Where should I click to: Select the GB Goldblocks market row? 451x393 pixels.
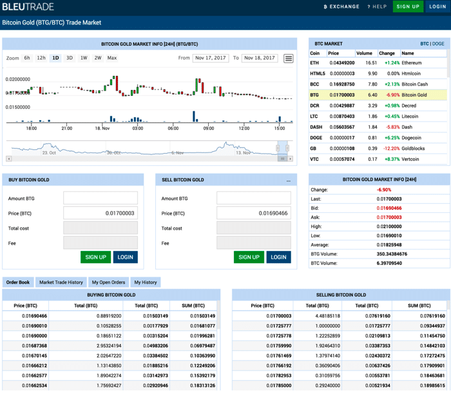pyautogui.click(x=378, y=149)
